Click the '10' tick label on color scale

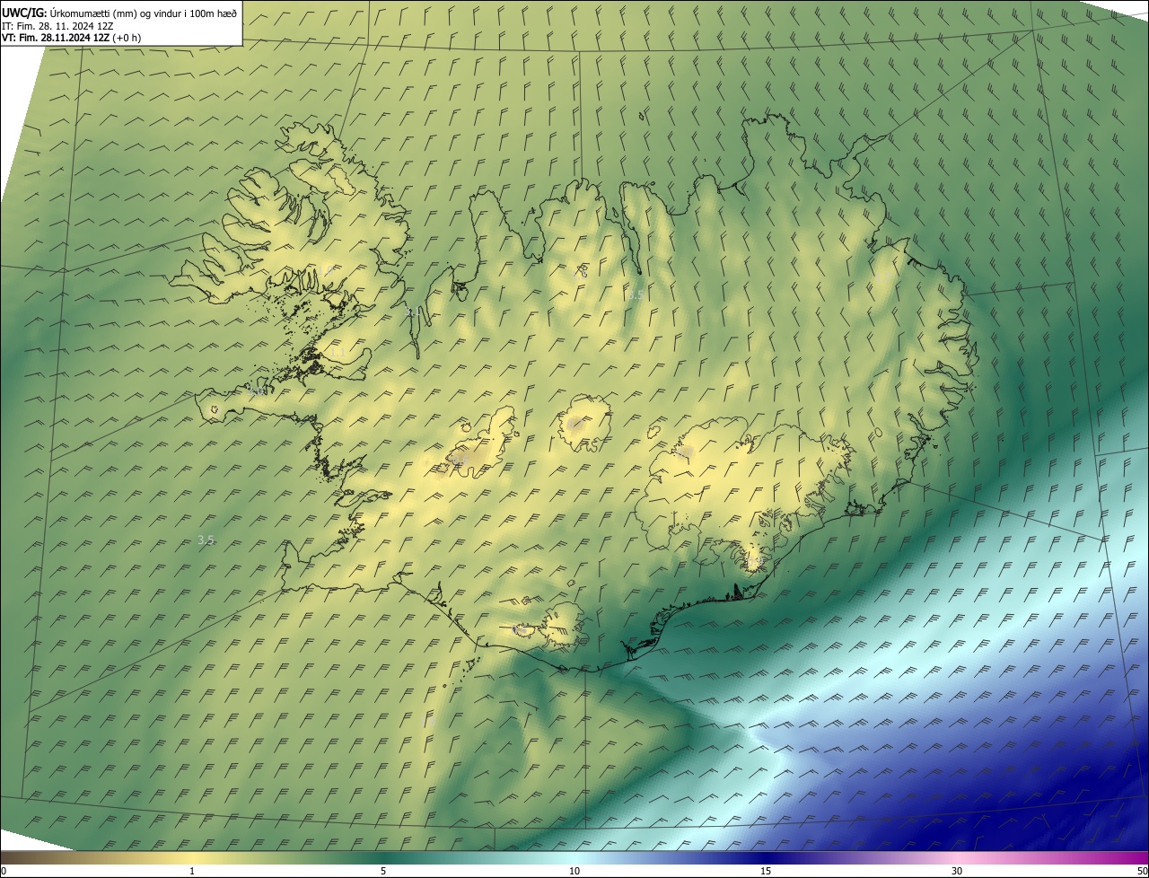click(x=574, y=871)
